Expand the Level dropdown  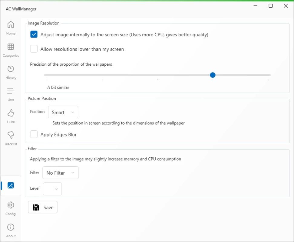coord(52,189)
